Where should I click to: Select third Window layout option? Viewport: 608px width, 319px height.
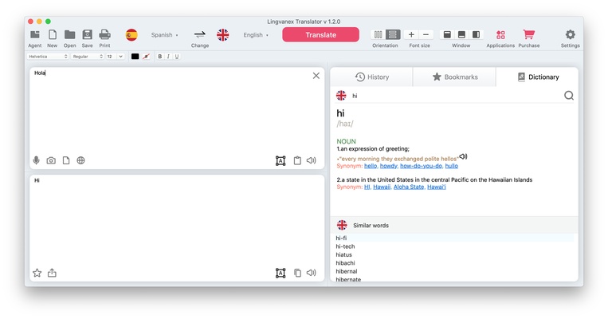(476, 34)
